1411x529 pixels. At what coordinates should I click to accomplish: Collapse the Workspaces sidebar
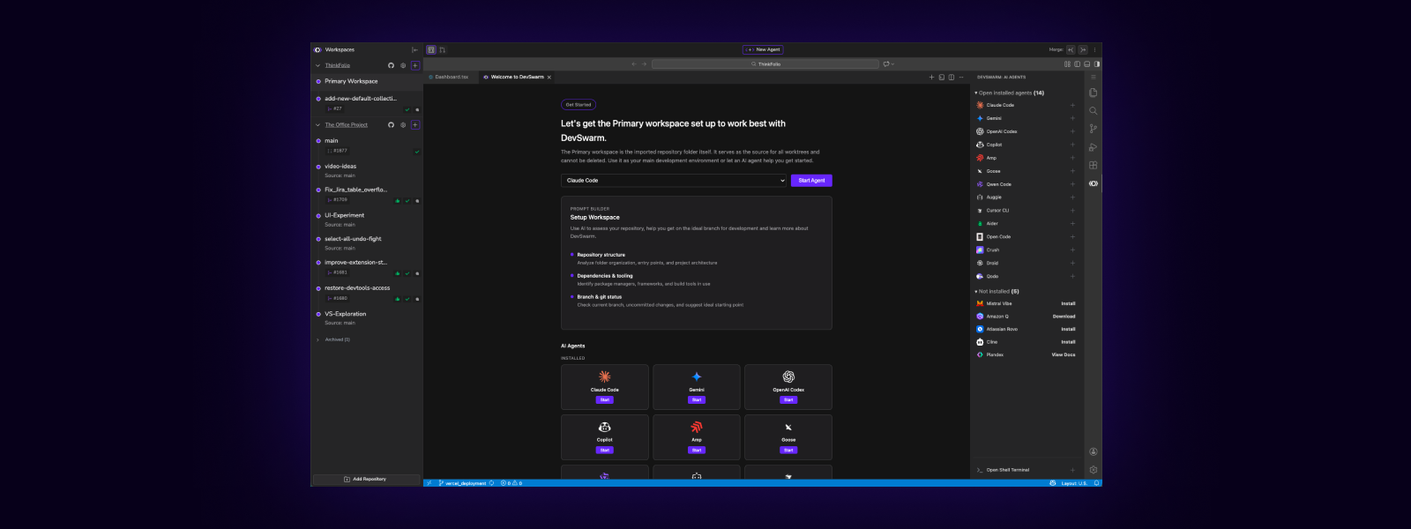point(414,49)
